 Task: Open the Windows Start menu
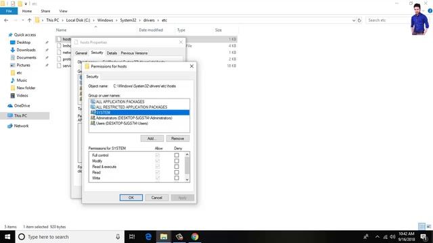tap(7, 237)
